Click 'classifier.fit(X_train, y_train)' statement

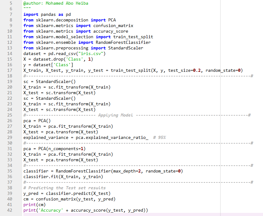pyautogui.click(x=63, y=177)
